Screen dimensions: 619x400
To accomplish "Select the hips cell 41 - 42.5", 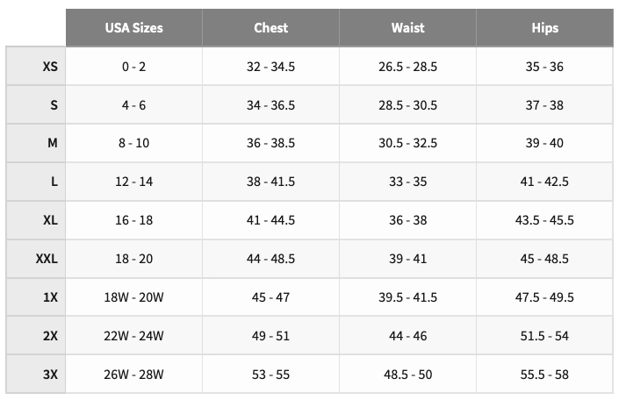I will [544, 182].
